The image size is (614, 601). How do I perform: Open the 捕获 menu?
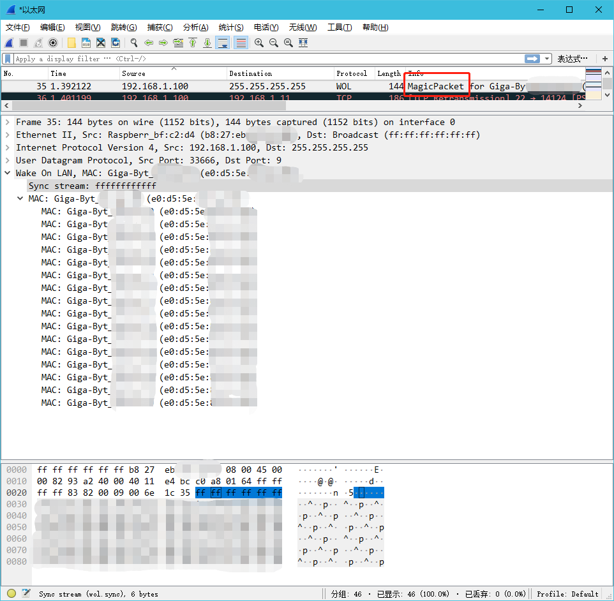pos(160,27)
